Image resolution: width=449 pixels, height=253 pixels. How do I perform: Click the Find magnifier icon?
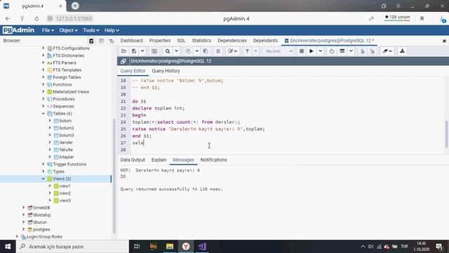(168, 51)
